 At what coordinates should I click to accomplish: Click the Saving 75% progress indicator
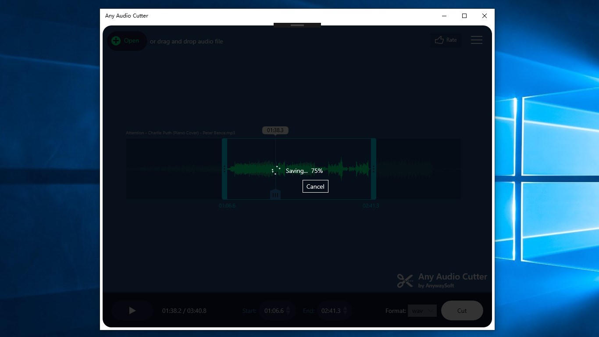[304, 170]
